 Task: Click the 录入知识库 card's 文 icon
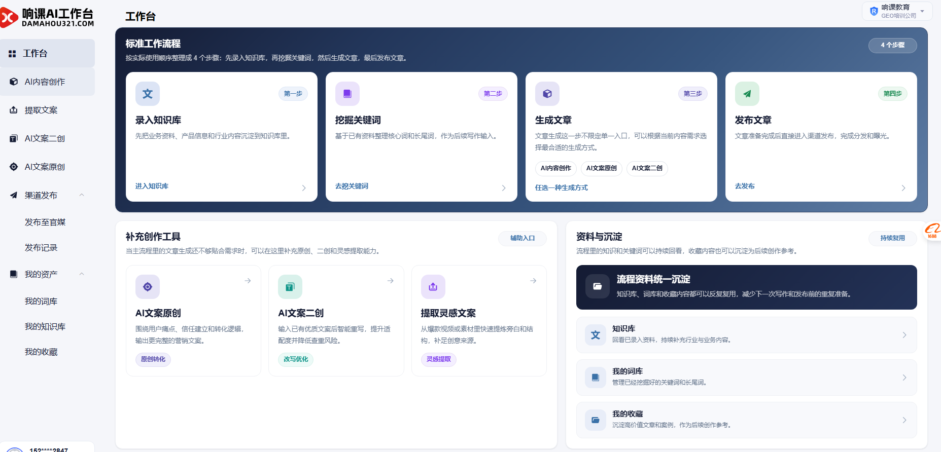pyautogui.click(x=148, y=94)
